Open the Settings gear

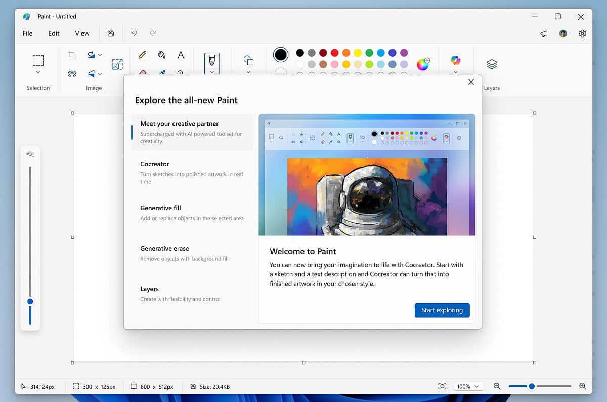point(582,34)
